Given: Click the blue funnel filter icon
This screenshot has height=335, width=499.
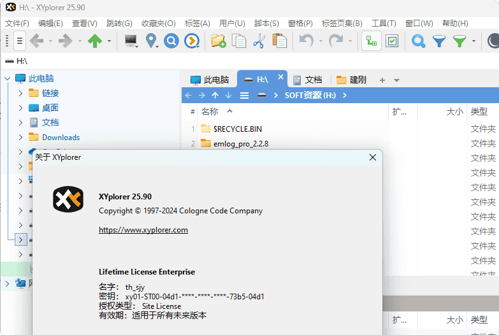Looking at the screenshot, I should pos(439,41).
